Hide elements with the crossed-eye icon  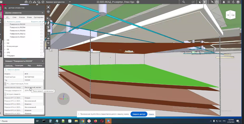[48, 43]
